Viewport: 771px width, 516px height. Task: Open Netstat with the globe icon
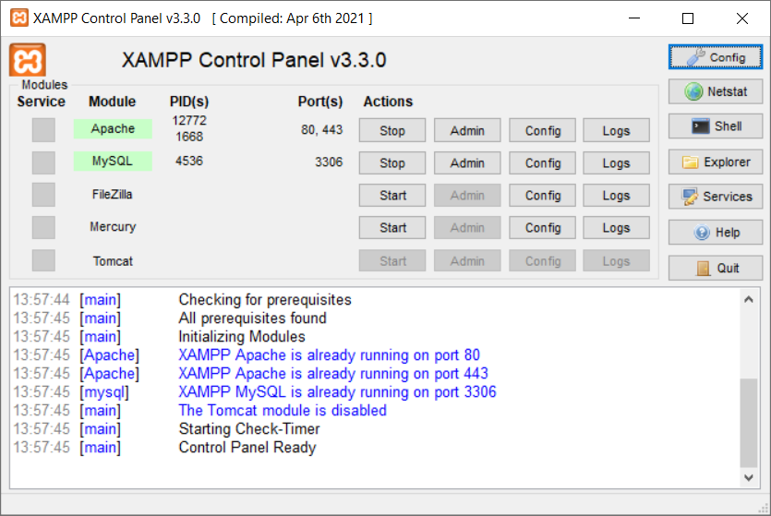(x=716, y=91)
